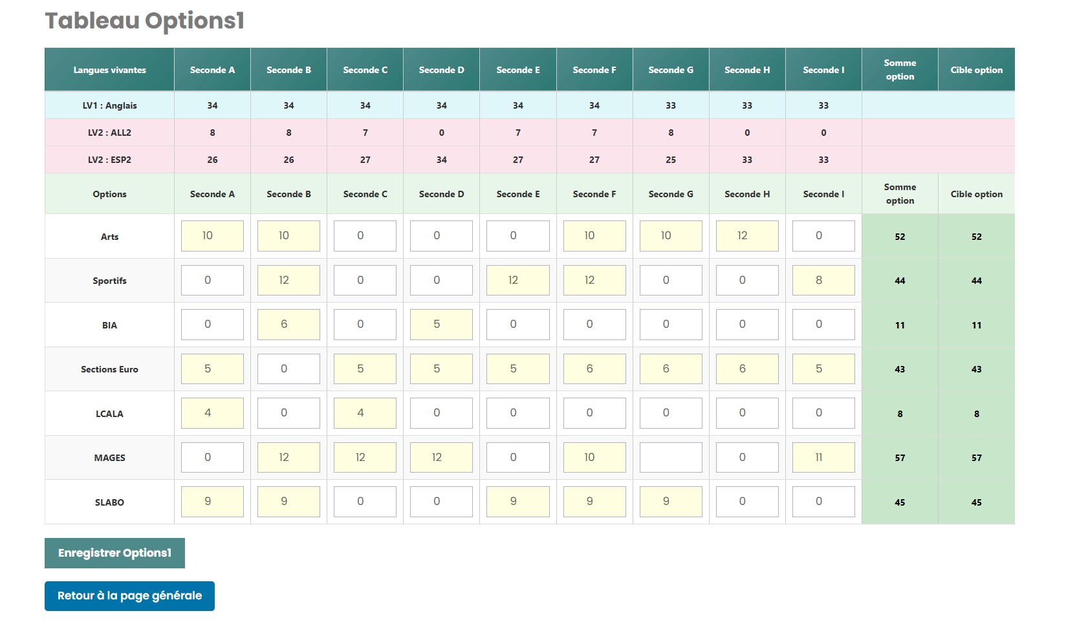This screenshot has height=633, width=1066.
Task: Click the empty MAGES field for Seconde G
Action: point(671,457)
